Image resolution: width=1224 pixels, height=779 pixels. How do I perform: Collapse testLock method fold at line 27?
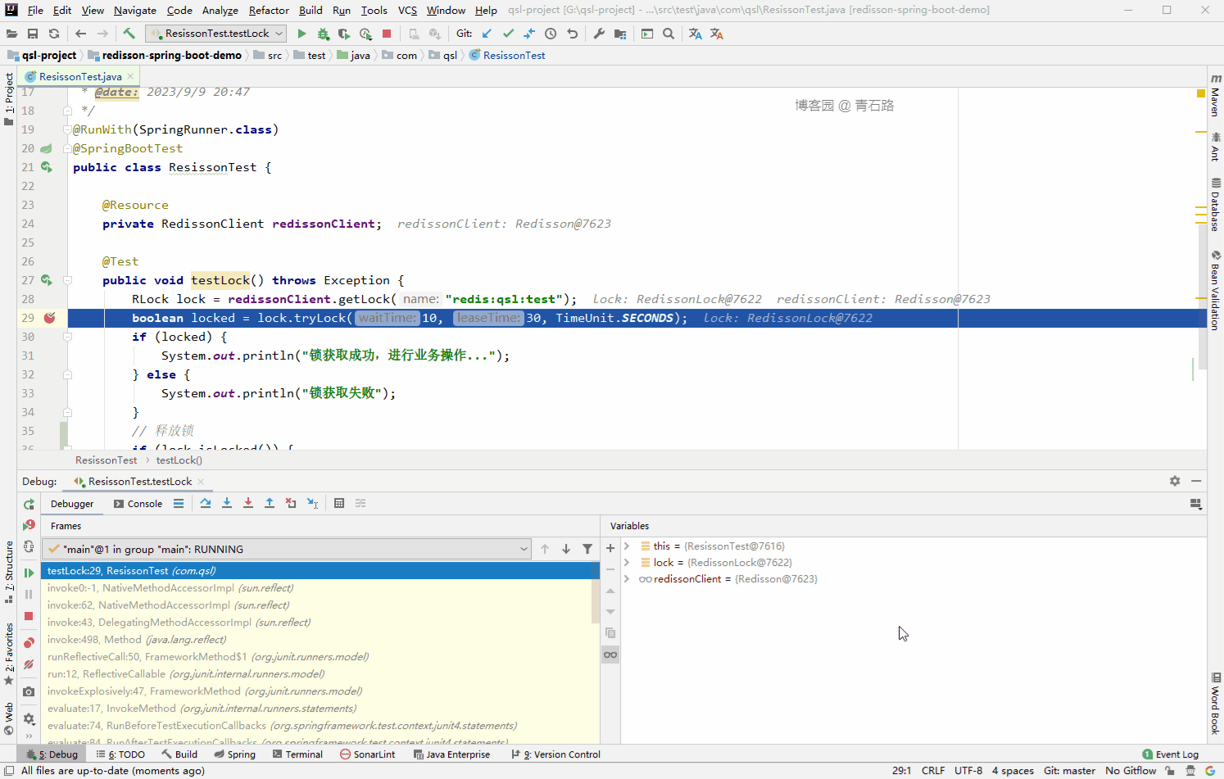click(68, 280)
